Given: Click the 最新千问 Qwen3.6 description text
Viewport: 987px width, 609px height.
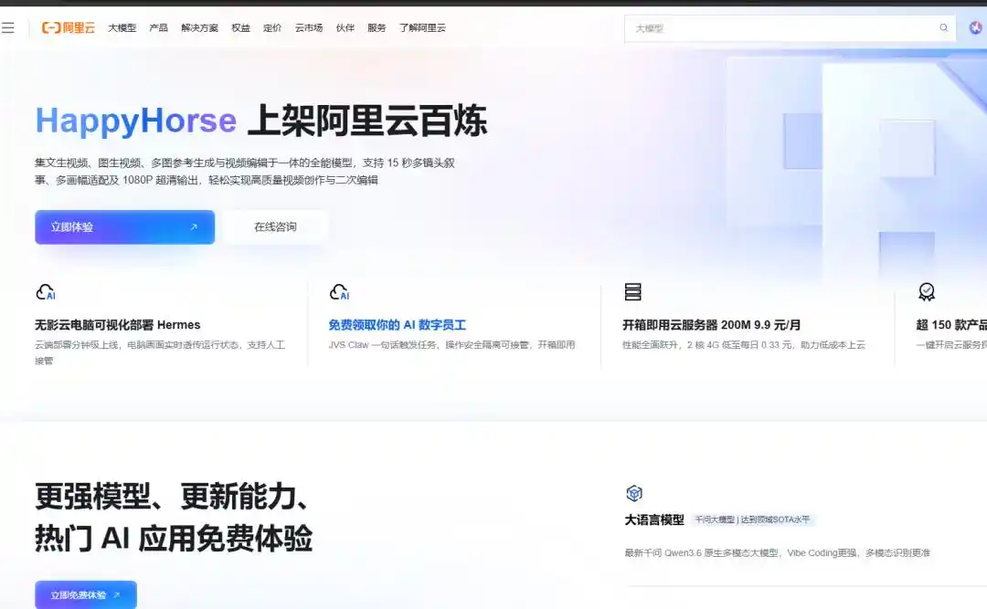Looking at the screenshot, I should 777,552.
